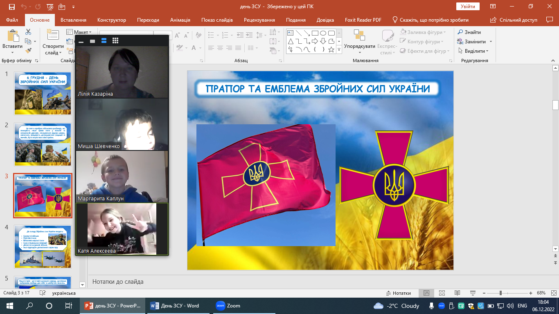Expand the shapes gallery more arrow
The image size is (559, 314).
[339, 49]
